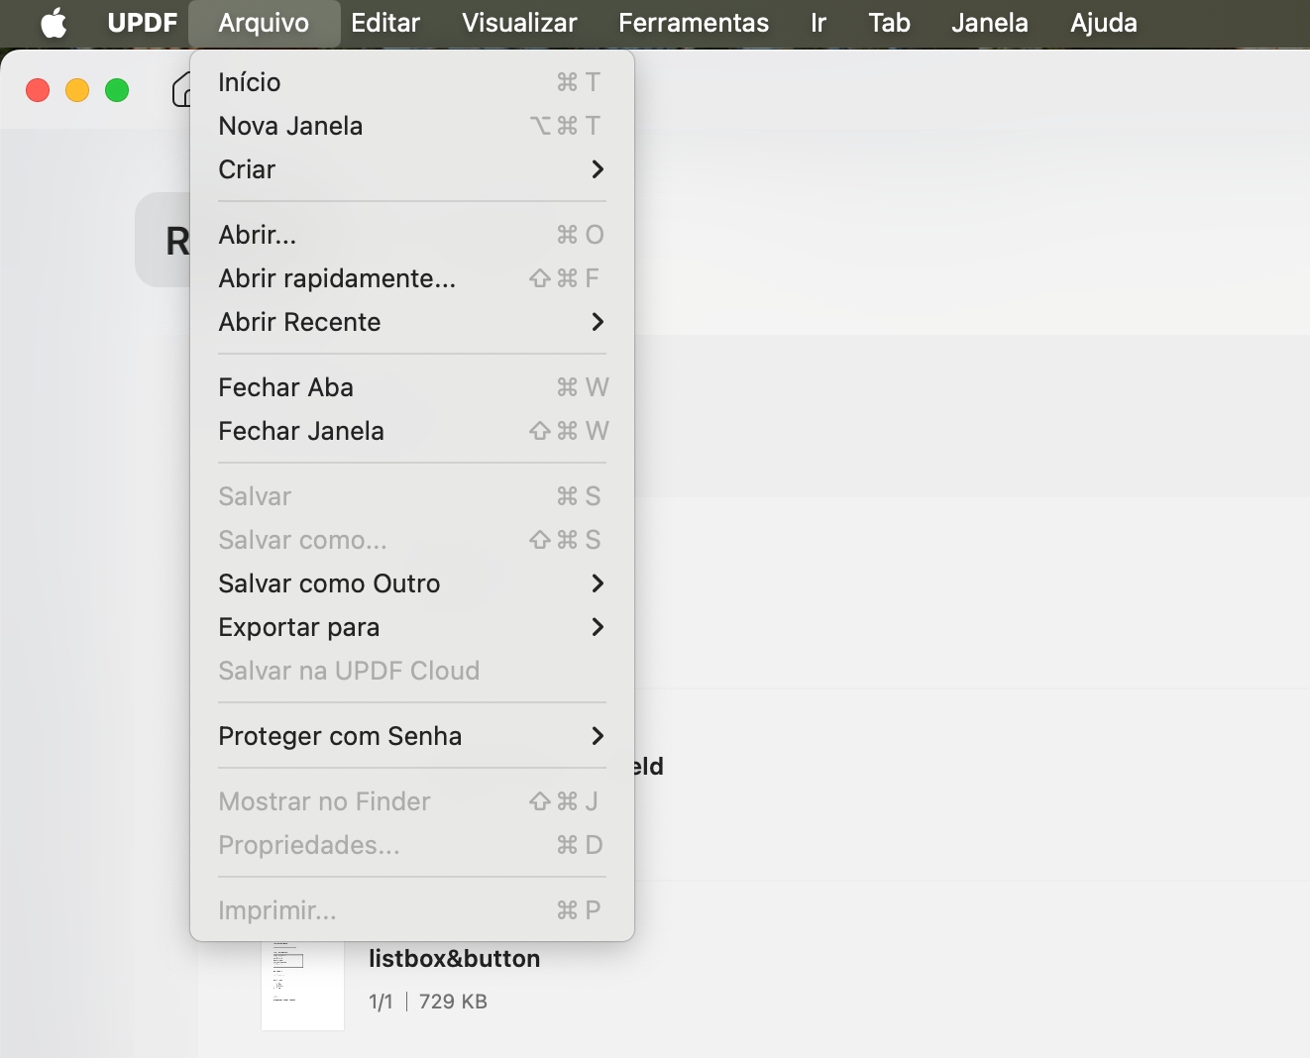Select Início from the Arquivo menu
Screen dimensions: 1310x1058
412,82
